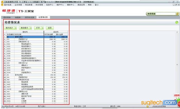
Task: Switch to the 库存状况表 tab
Action: pyautogui.click(x=30, y=17)
